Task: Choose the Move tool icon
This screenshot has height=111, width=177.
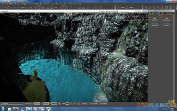Action: pos(35,7)
